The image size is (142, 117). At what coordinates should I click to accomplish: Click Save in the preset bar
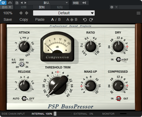tap(8, 19)
